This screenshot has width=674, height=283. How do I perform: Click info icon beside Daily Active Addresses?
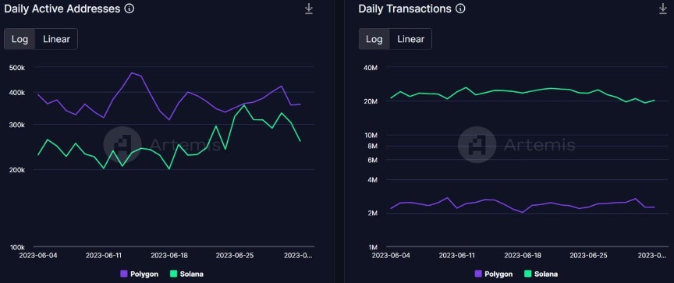point(129,9)
